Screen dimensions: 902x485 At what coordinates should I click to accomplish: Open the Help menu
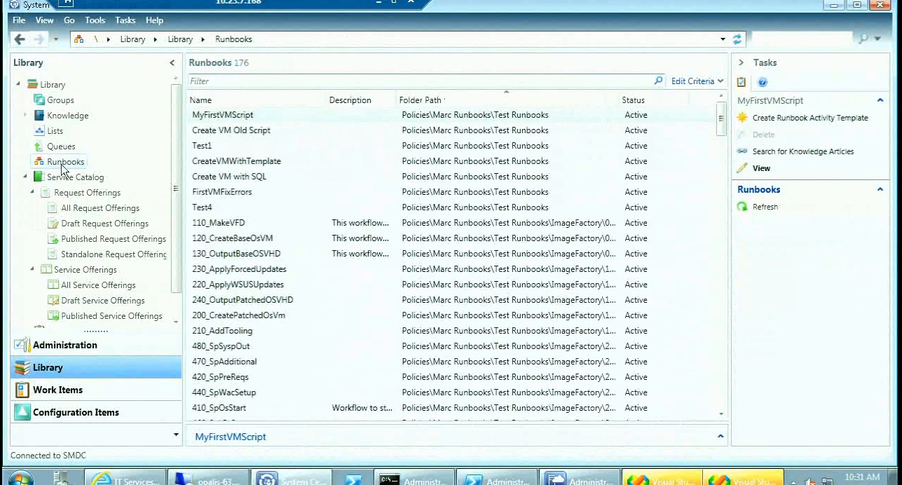pyautogui.click(x=154, y=20)
